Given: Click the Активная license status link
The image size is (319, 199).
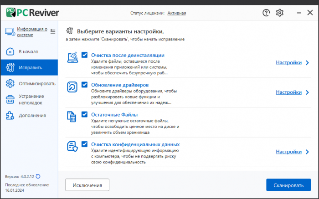Looking at the screenshot, I should click(x=177, y=13).
